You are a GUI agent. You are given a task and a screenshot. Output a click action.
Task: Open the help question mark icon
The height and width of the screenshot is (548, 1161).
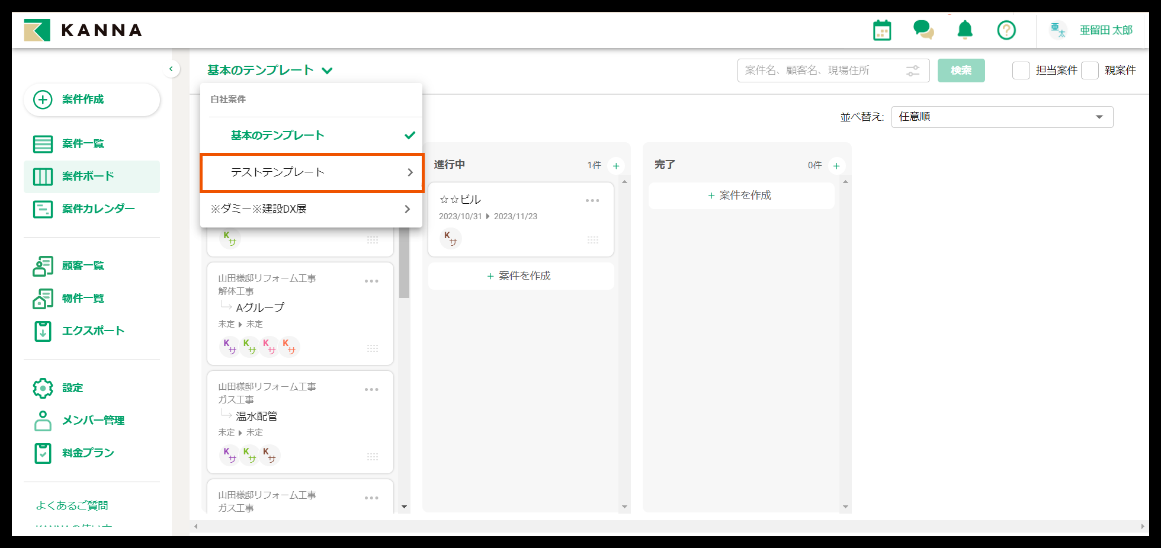point(1006,30)
